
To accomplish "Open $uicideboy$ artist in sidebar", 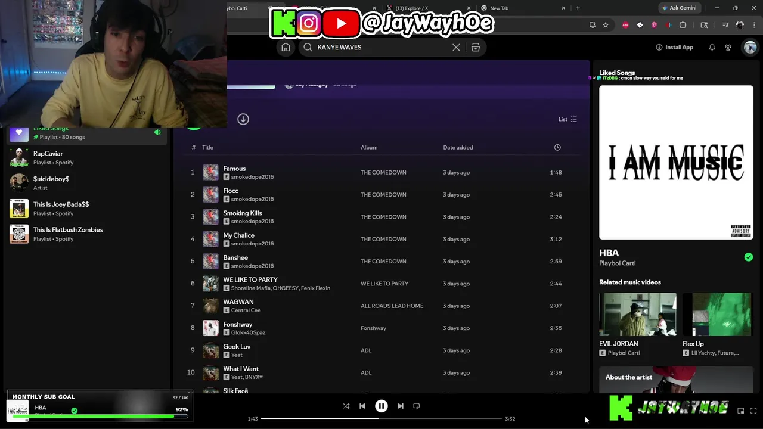I will [86, 183].
